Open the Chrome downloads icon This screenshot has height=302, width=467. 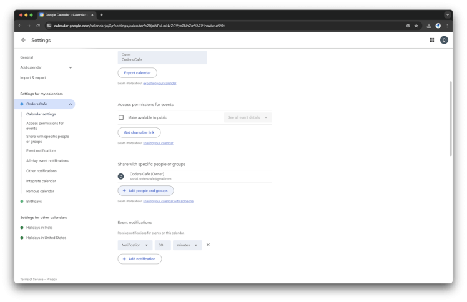pyautogui.click(x=429, y=26)
